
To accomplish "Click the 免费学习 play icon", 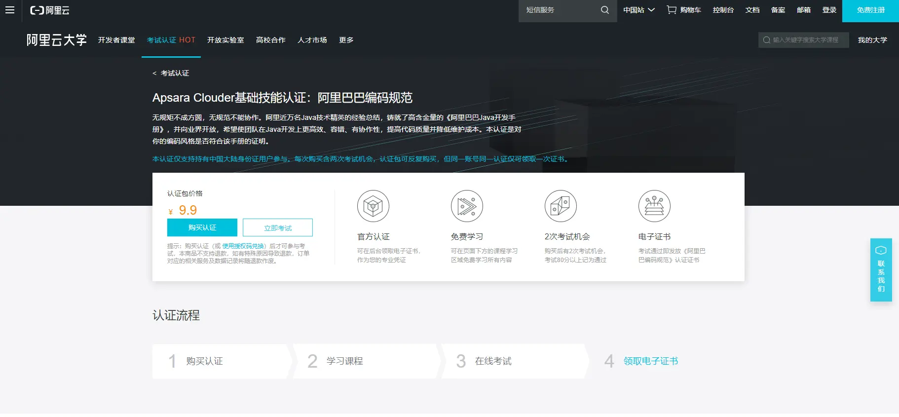I will pos(467,206).
